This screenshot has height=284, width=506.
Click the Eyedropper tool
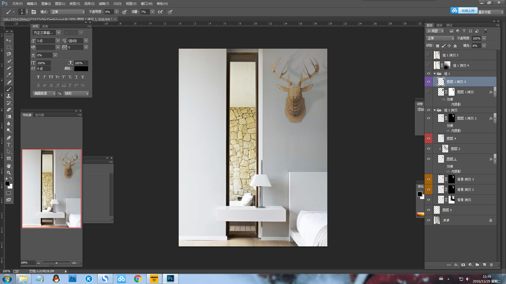tap(9, 75)
